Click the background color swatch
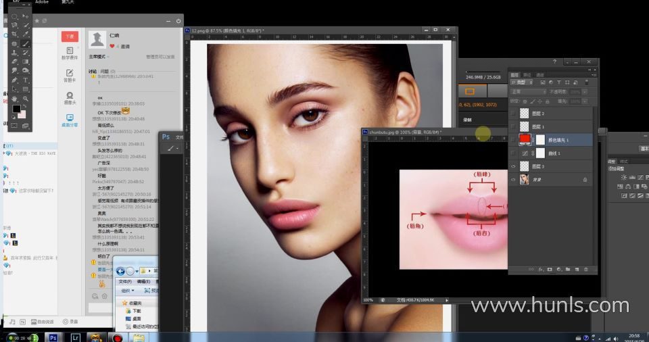Screen dimensions: 649x342 pyautogui.click(x=22, y=114)
